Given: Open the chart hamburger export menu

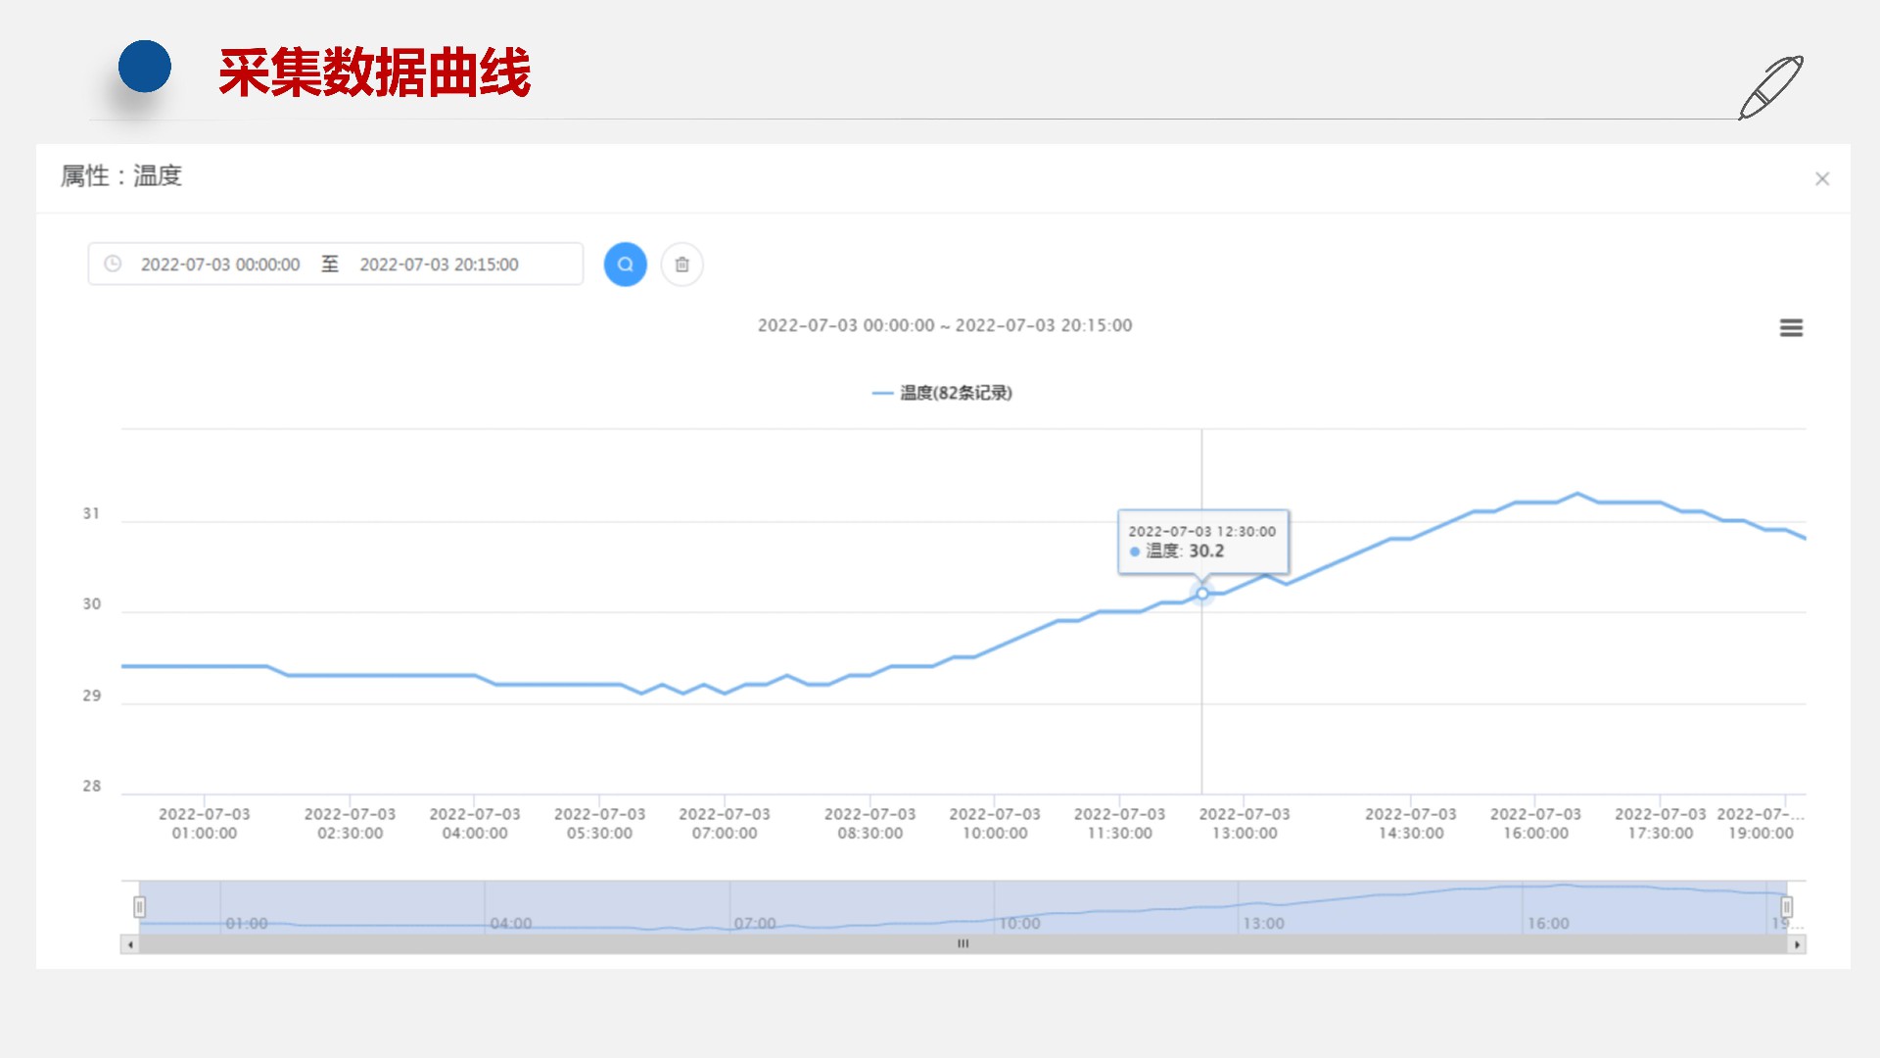Looking at the screenshot, I should [1790, 328].
